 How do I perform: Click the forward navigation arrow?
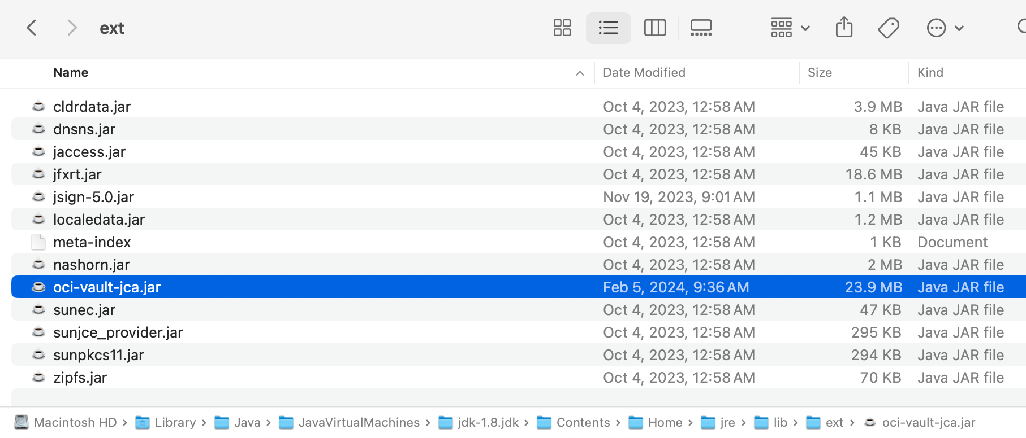click(71, 28)
